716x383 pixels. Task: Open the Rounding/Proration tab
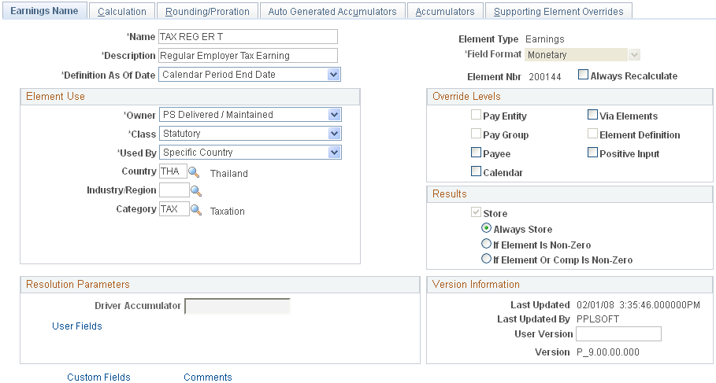pyautogui.click(x=207, y=11)
